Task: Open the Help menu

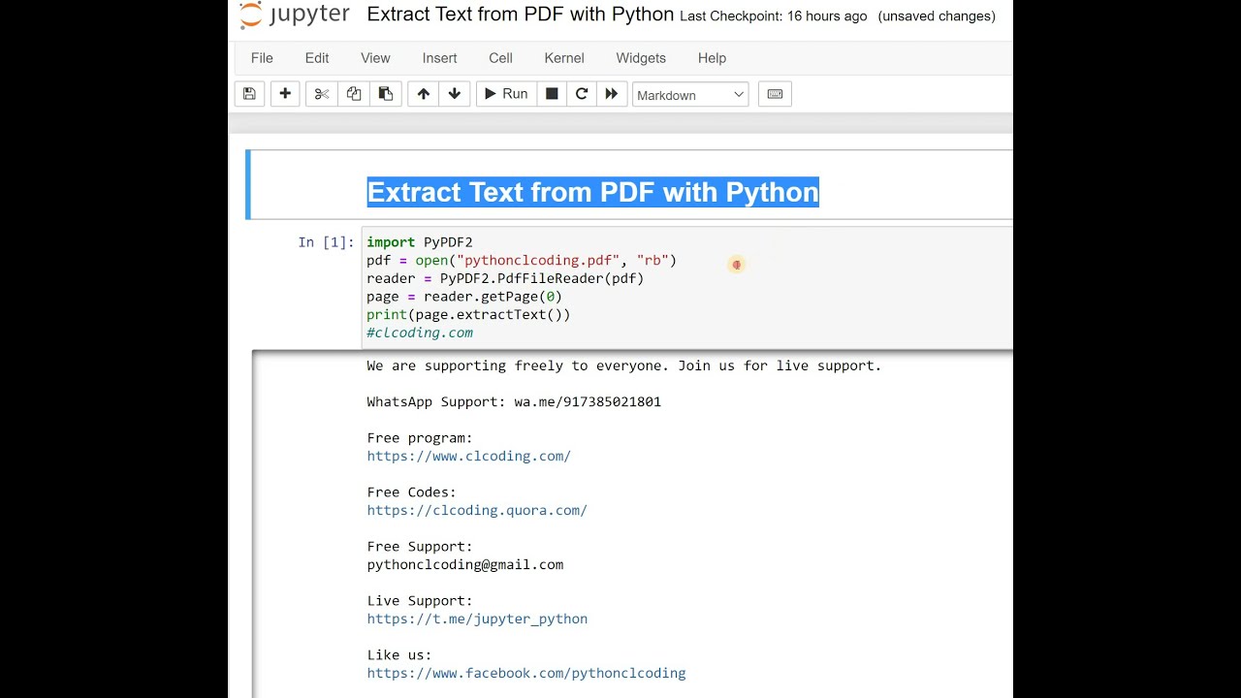Action: tap(712, 58)
